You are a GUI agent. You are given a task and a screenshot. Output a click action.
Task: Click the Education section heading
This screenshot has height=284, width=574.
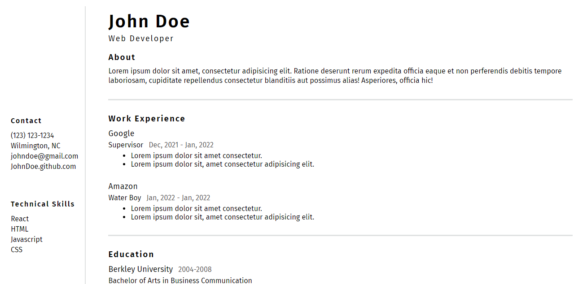click(131, 254)
